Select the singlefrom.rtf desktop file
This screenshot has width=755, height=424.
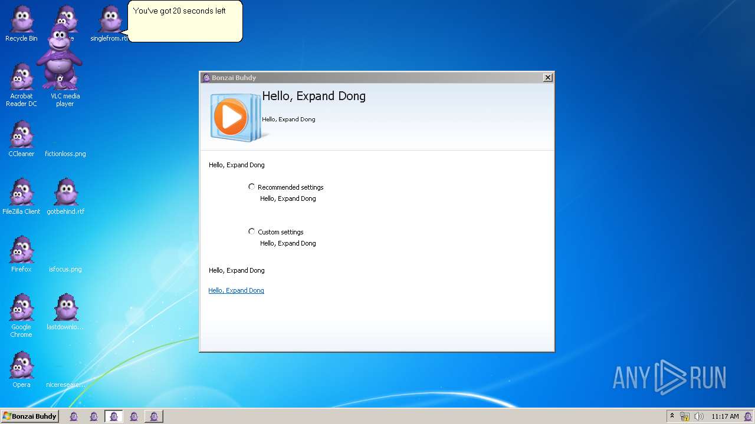click(109, 24)
